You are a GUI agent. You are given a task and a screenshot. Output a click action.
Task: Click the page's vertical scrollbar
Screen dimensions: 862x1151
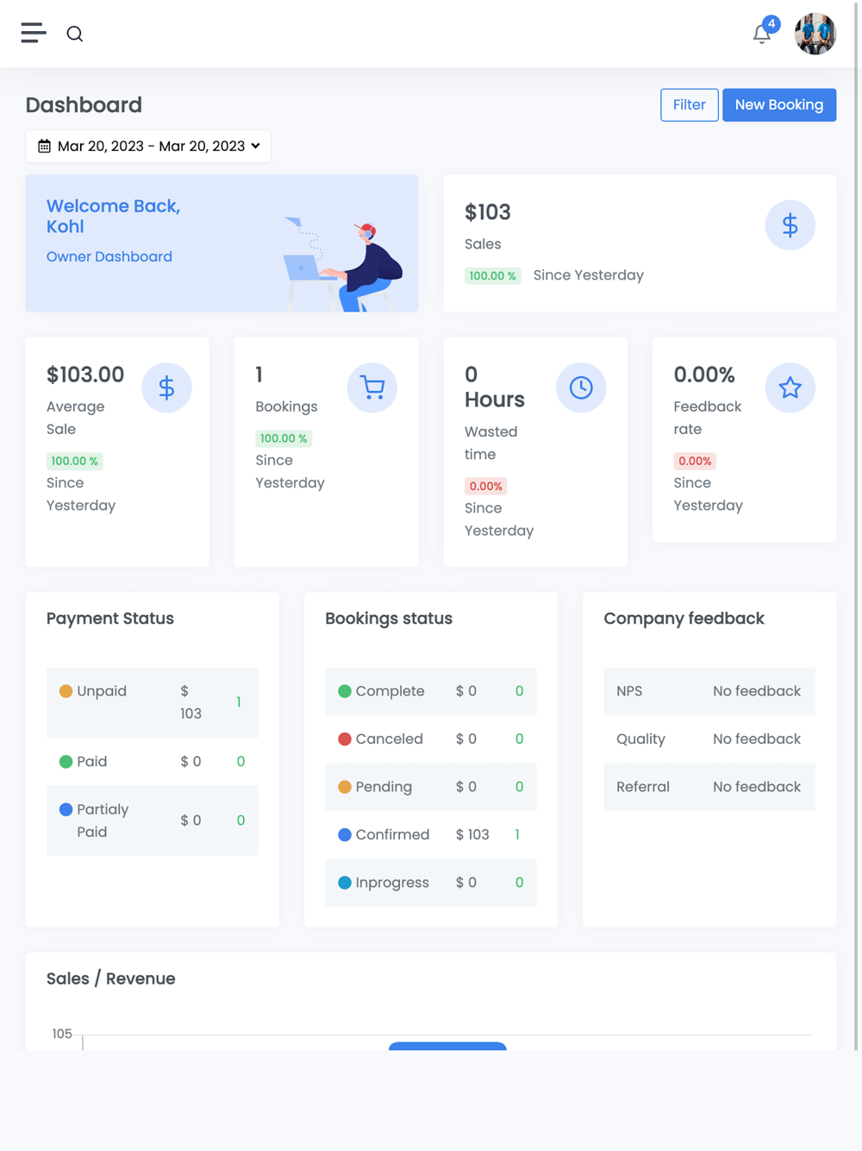pyautogui.click(x=857, y=525)
